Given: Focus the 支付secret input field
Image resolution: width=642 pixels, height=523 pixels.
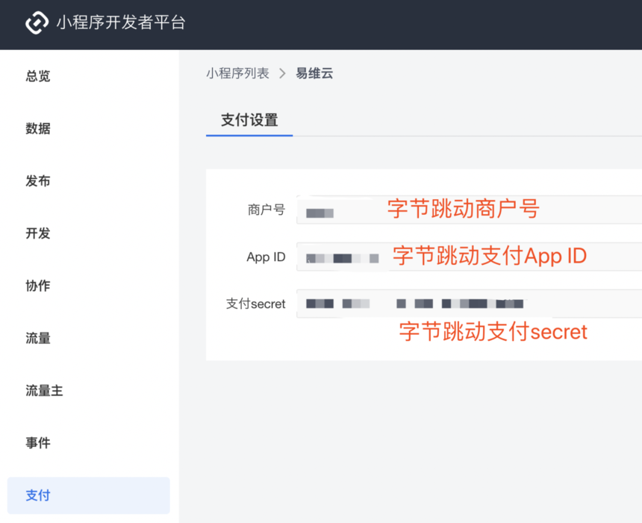Looking at the screenshot, I should 470,304.
